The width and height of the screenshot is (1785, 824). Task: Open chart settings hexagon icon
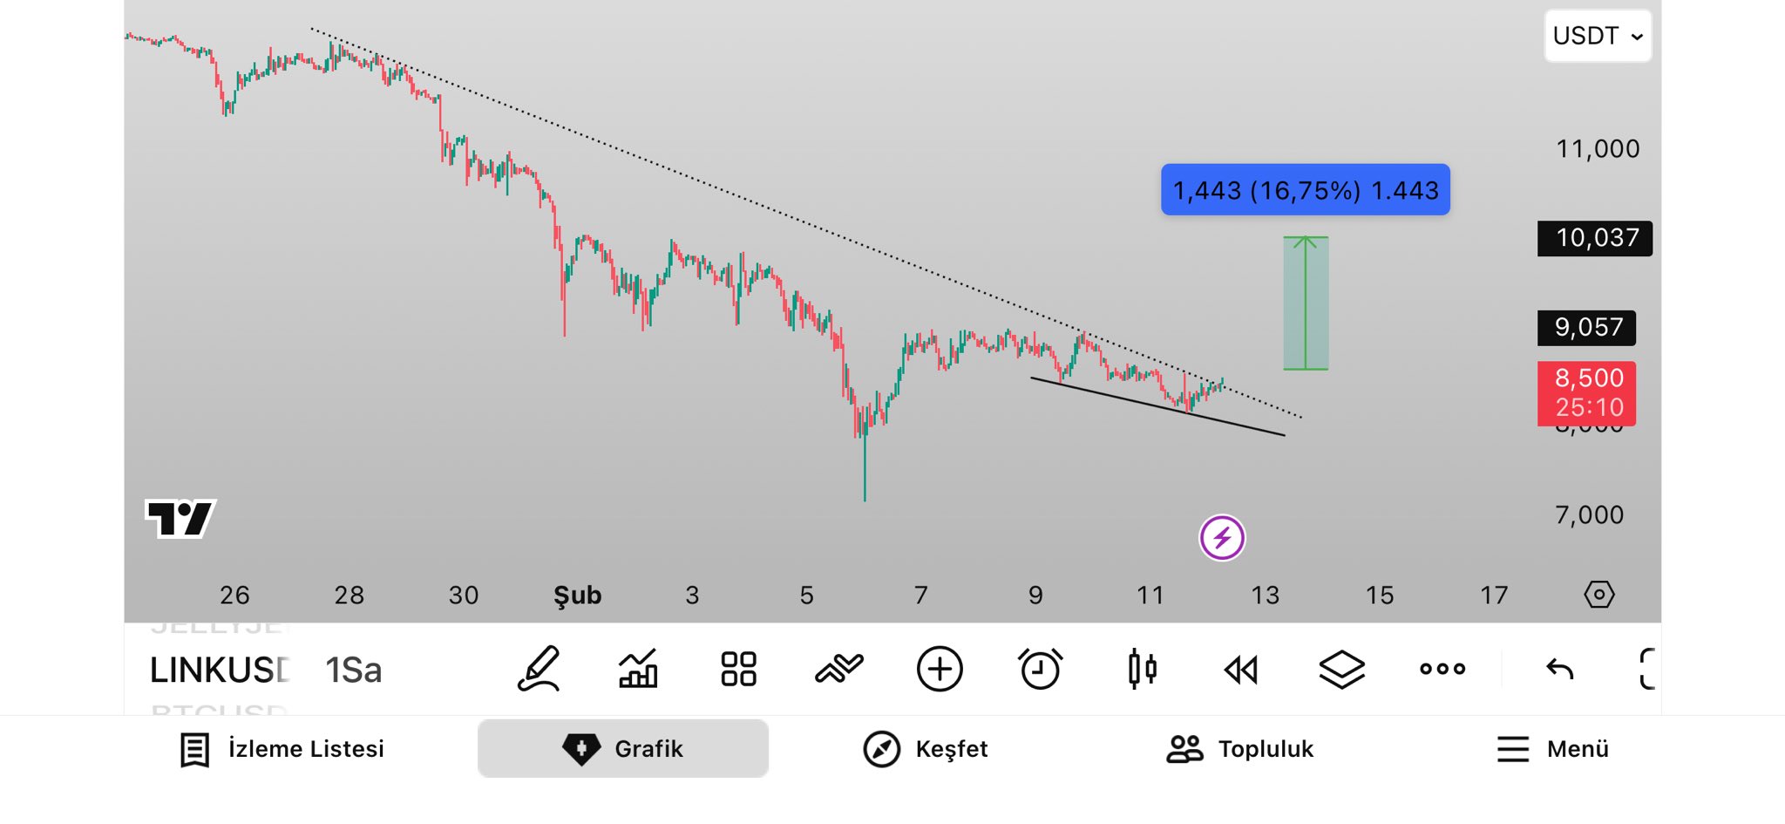[x=1598, y=595]
